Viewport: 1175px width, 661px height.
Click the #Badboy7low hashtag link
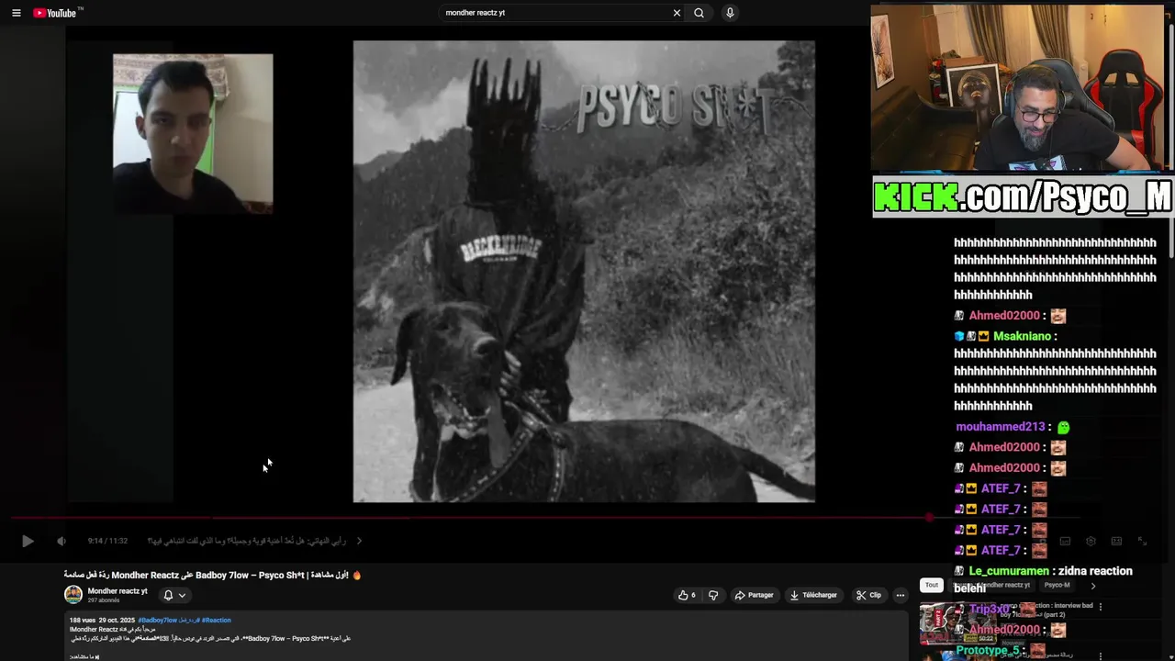(x=157, y=621)
